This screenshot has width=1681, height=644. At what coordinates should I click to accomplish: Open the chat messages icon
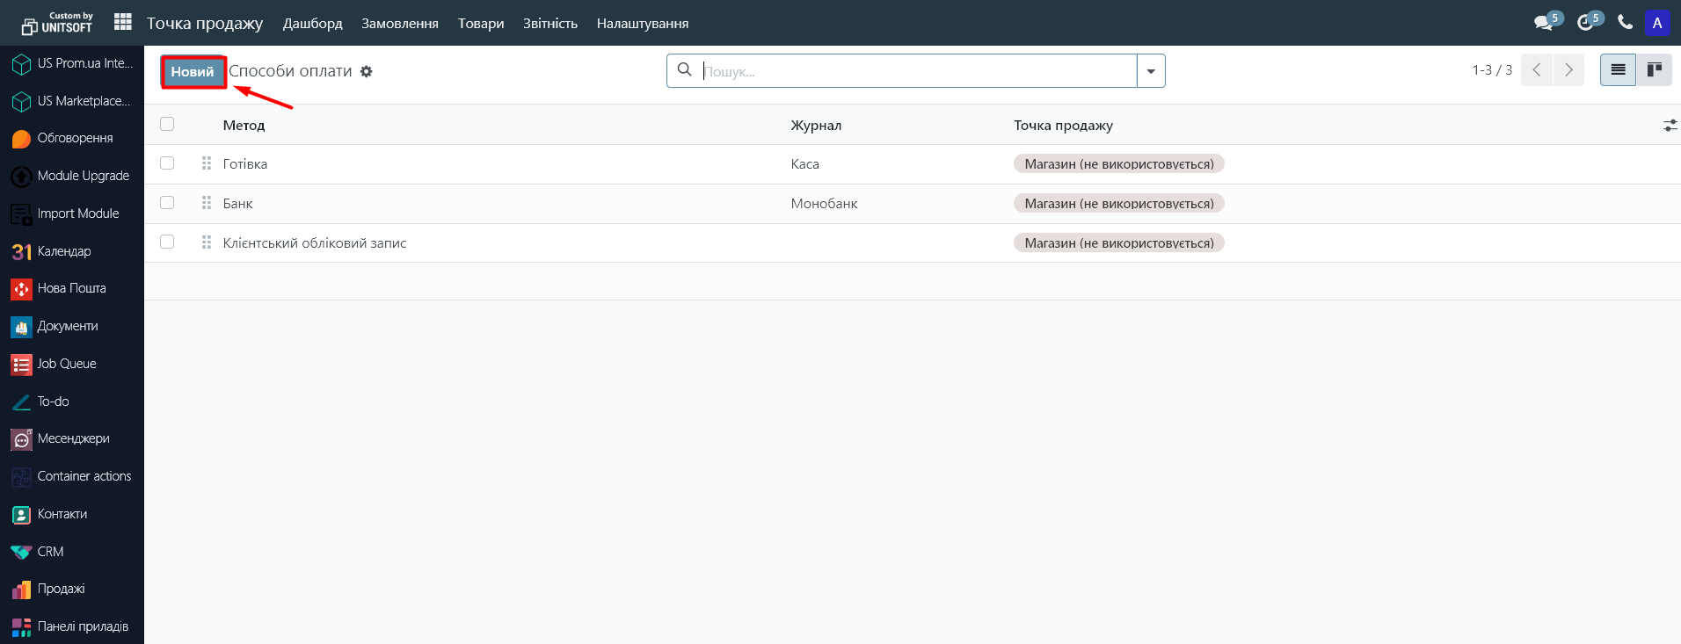coord(1543,23)
